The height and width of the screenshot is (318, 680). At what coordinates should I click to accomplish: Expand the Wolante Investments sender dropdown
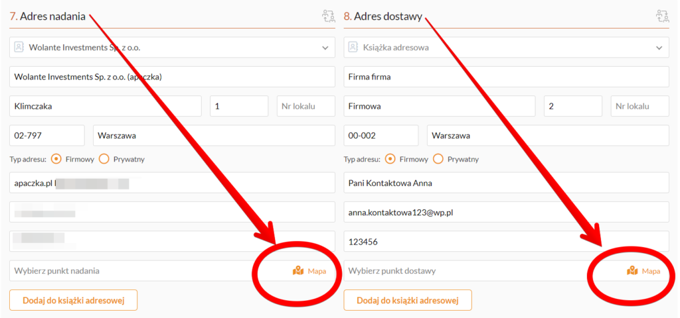[325, 48]
